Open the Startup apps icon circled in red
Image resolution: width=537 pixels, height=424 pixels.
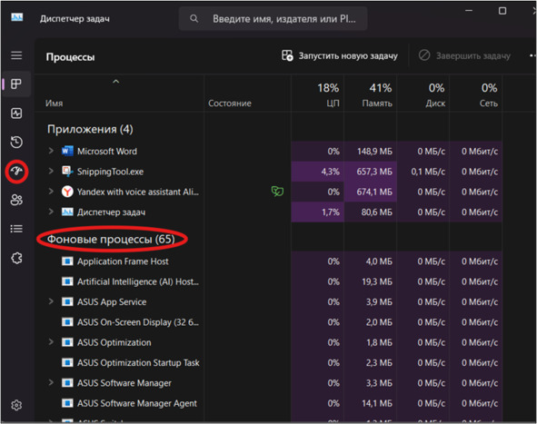(x=16, y=171)
